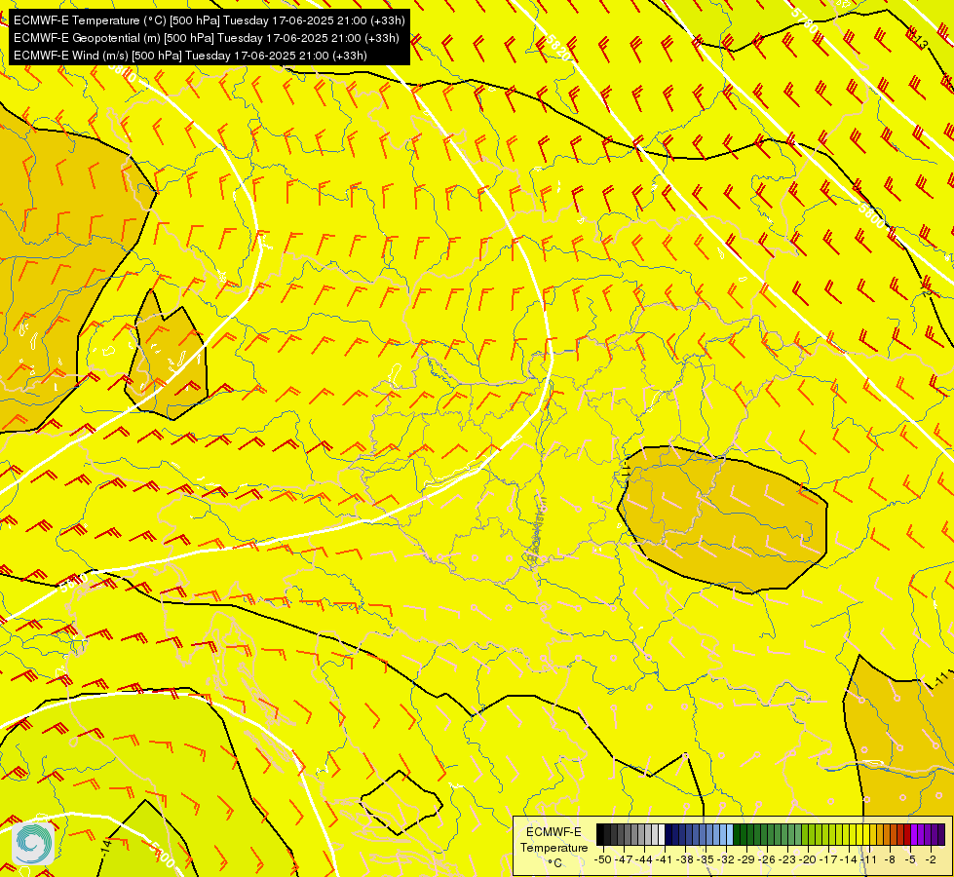This screenshot has width=954, height=877.
Task: Click the swirl logo icon on the map
Action: pyautogui.click(x=33, y=844)
